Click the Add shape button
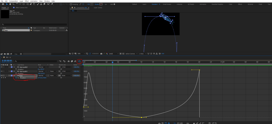Image resolution: width=272 pixels, height=124 pixels. 114,4
